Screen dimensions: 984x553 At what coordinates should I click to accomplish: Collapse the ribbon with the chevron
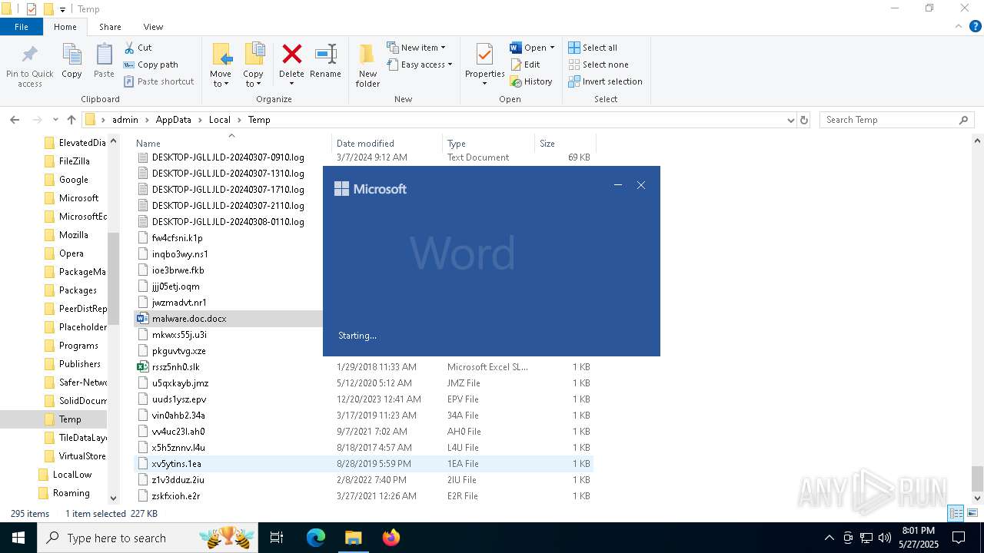(x=958, y=27)
